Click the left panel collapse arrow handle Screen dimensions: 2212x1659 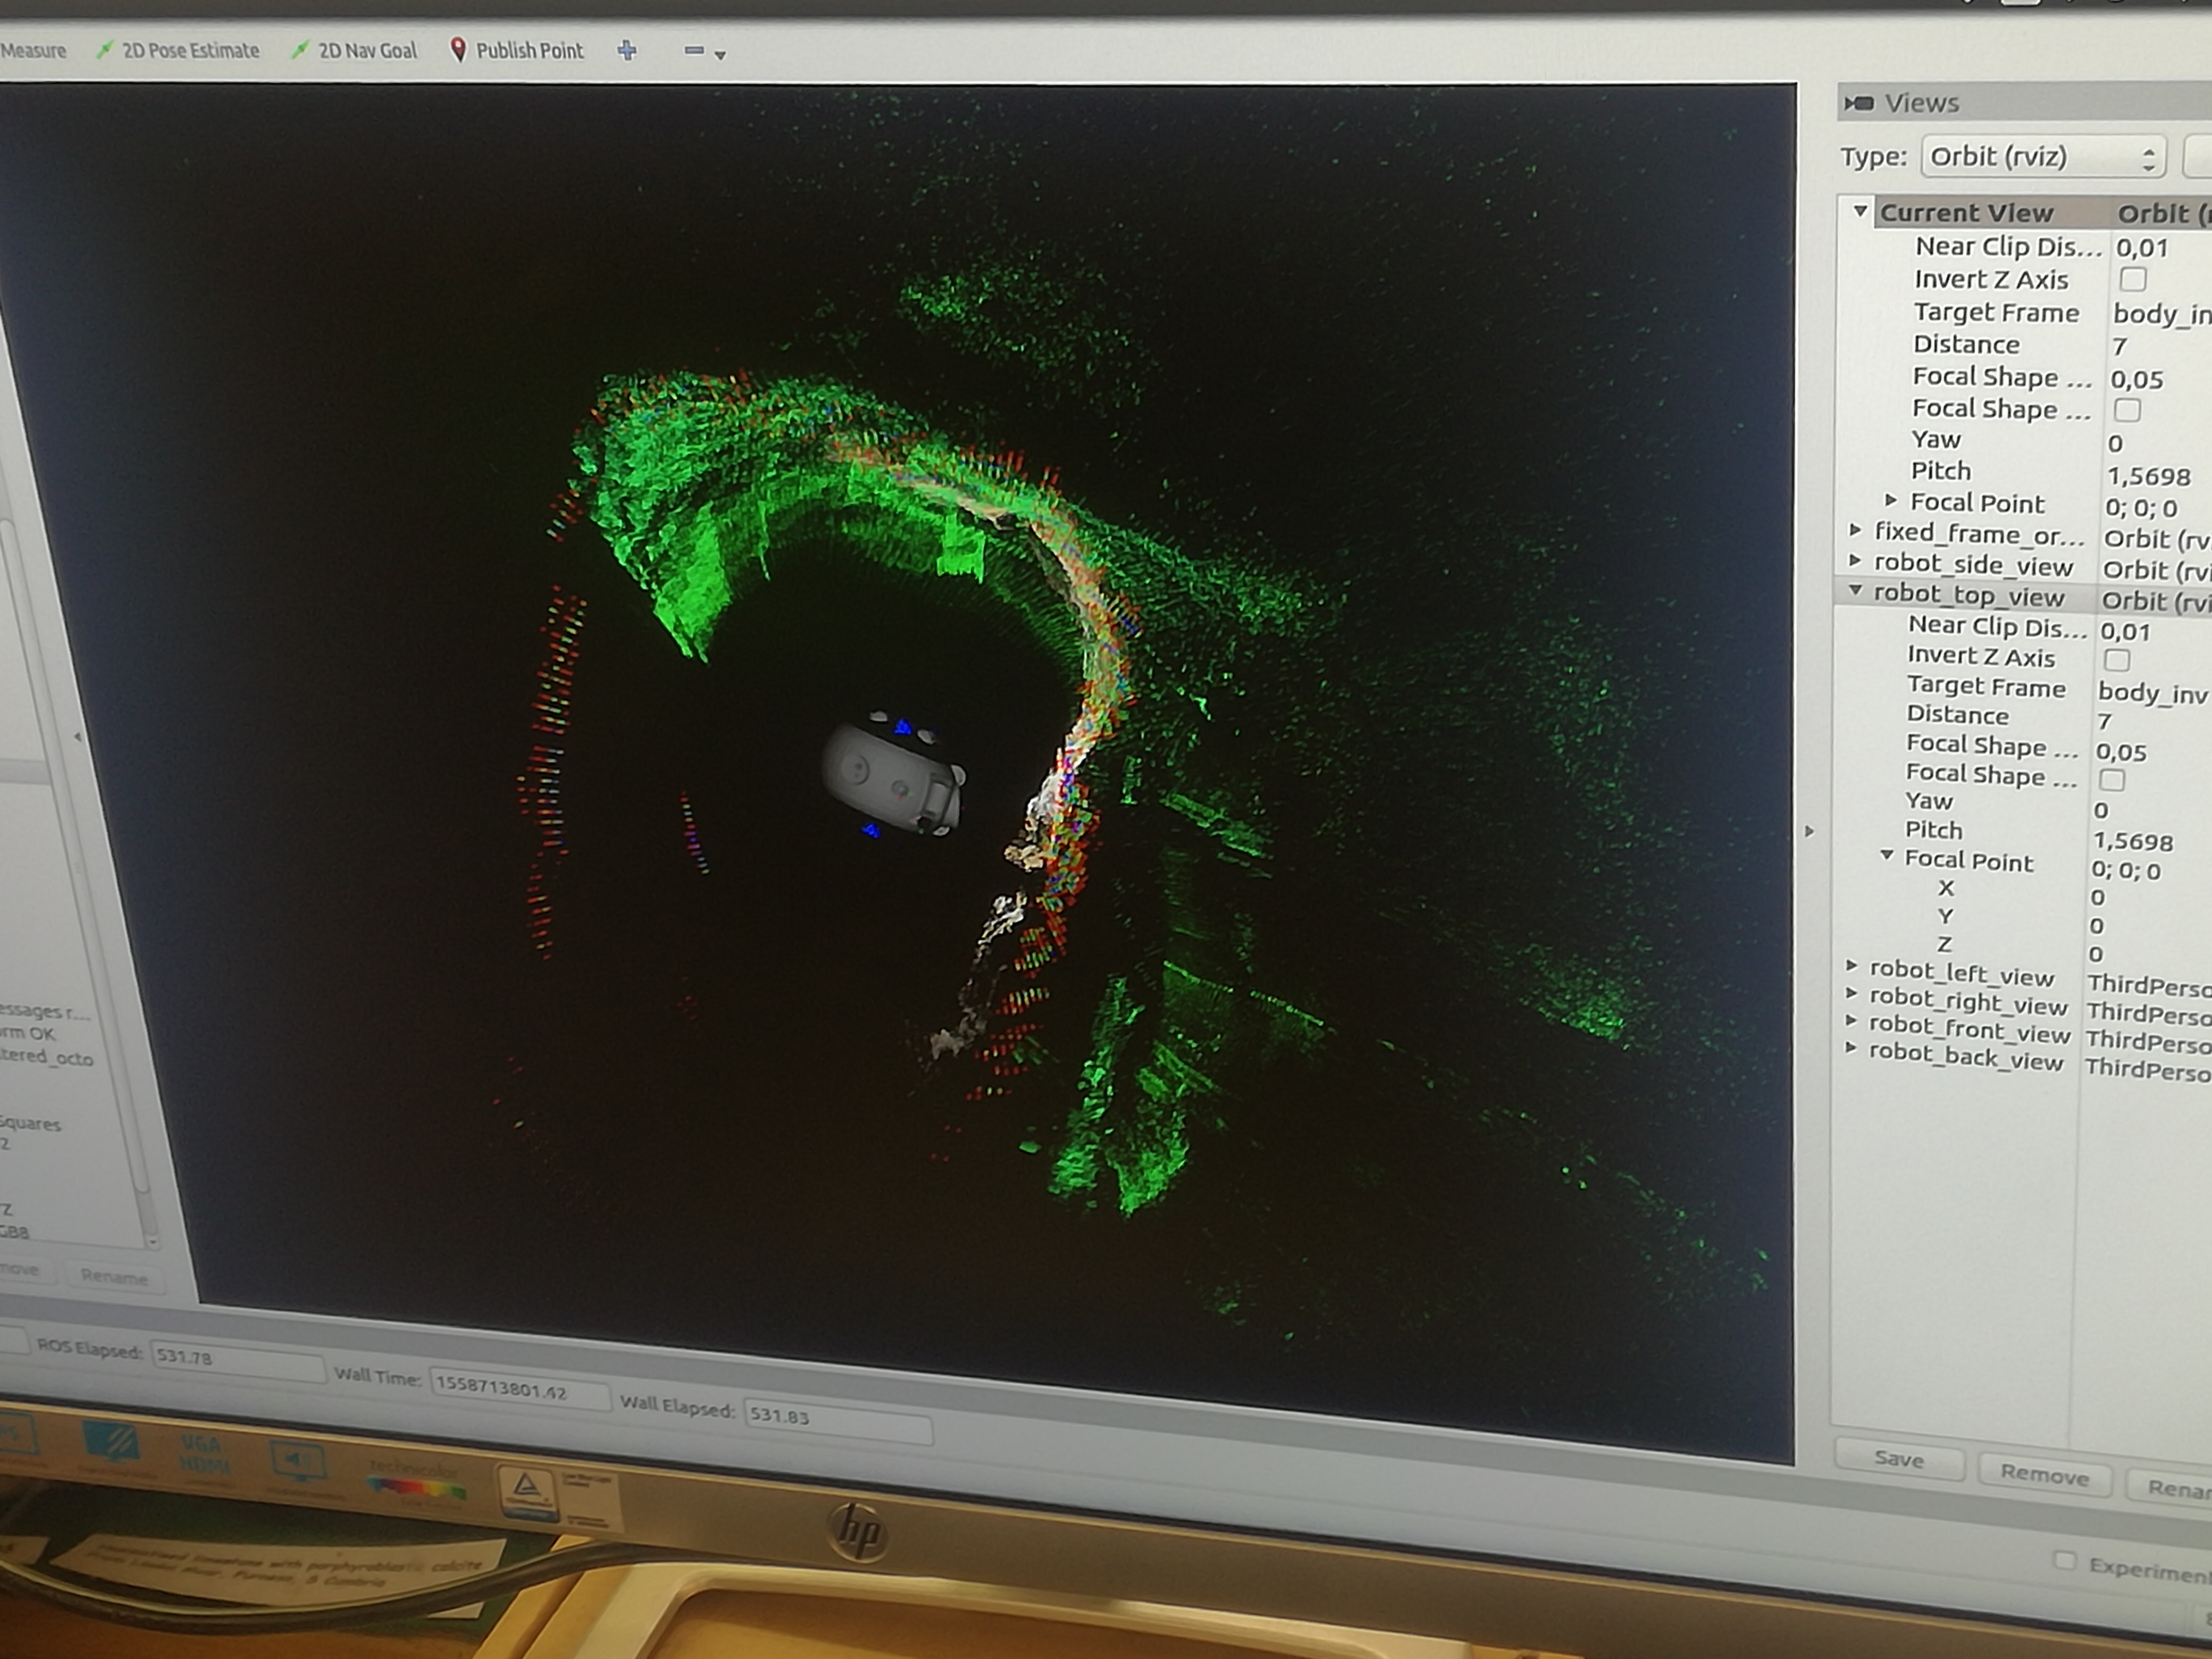pos(78,737)
